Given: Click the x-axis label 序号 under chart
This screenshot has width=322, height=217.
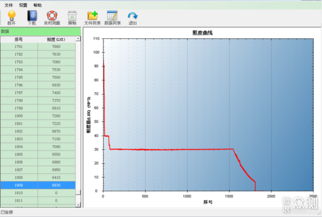Looking at the screenshot, I should 208,202.
